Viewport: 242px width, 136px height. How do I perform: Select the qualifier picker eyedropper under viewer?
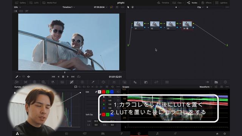(17, 77)
